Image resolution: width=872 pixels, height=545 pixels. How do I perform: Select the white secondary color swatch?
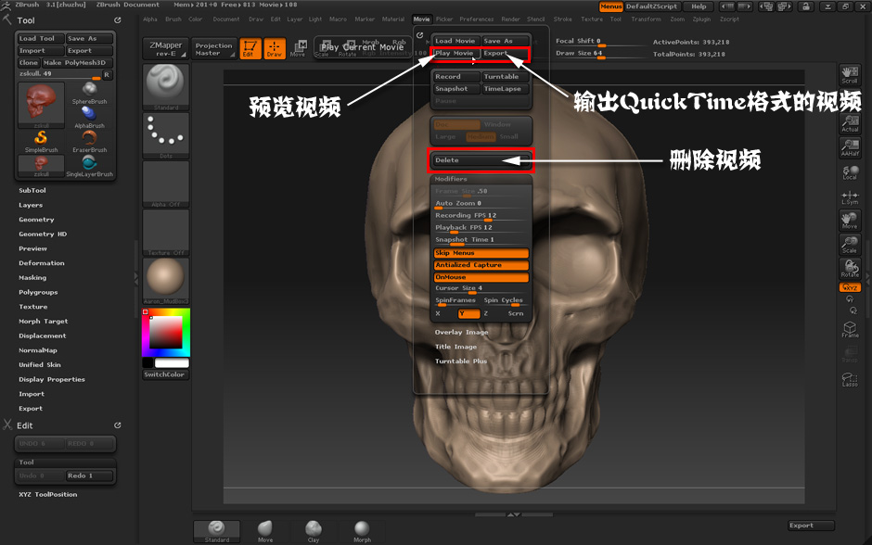(x=172, y=362)
